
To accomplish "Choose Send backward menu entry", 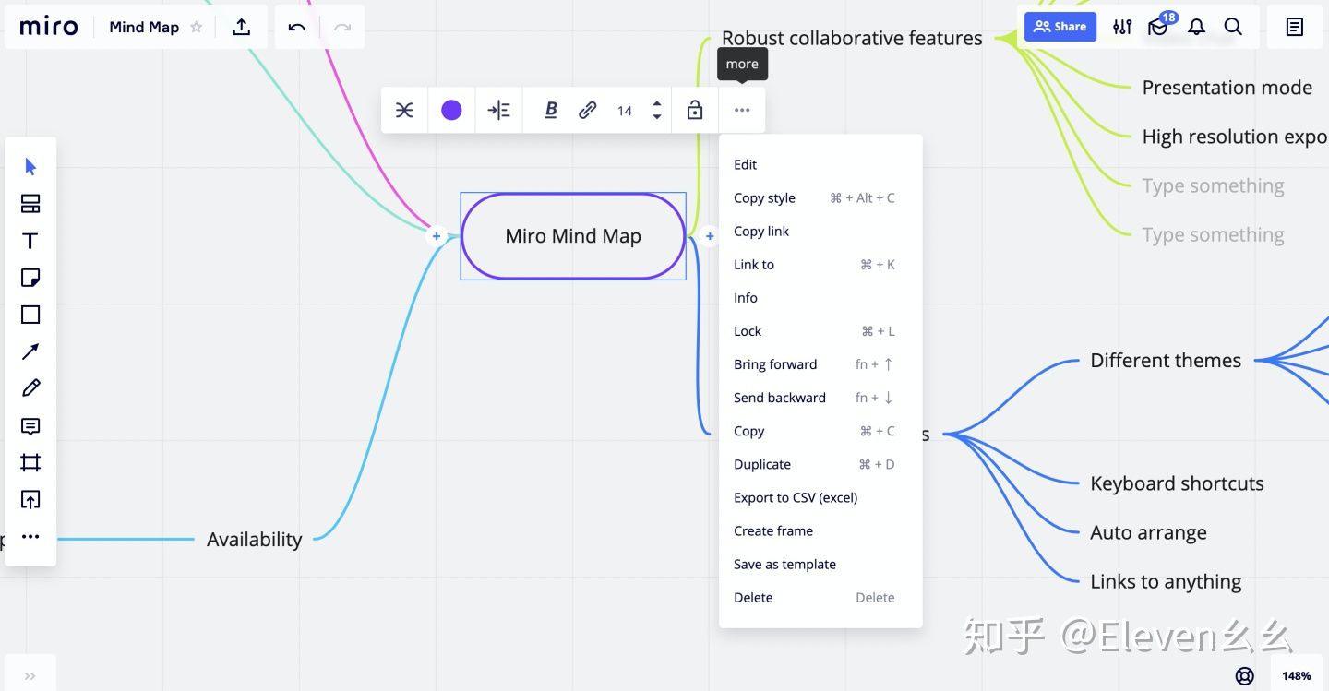I will pyautogui.click(x=820, y=398).
